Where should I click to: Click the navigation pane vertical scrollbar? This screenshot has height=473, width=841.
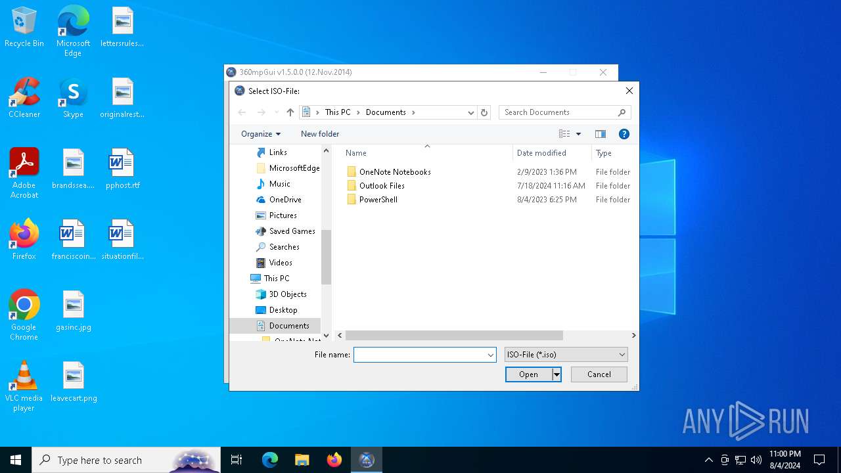tap(326, 257)
